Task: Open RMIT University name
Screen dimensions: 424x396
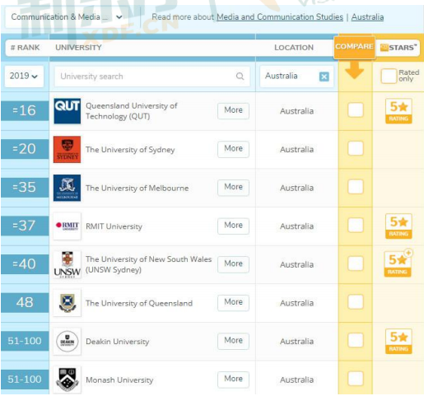Action: click(114, 226)
